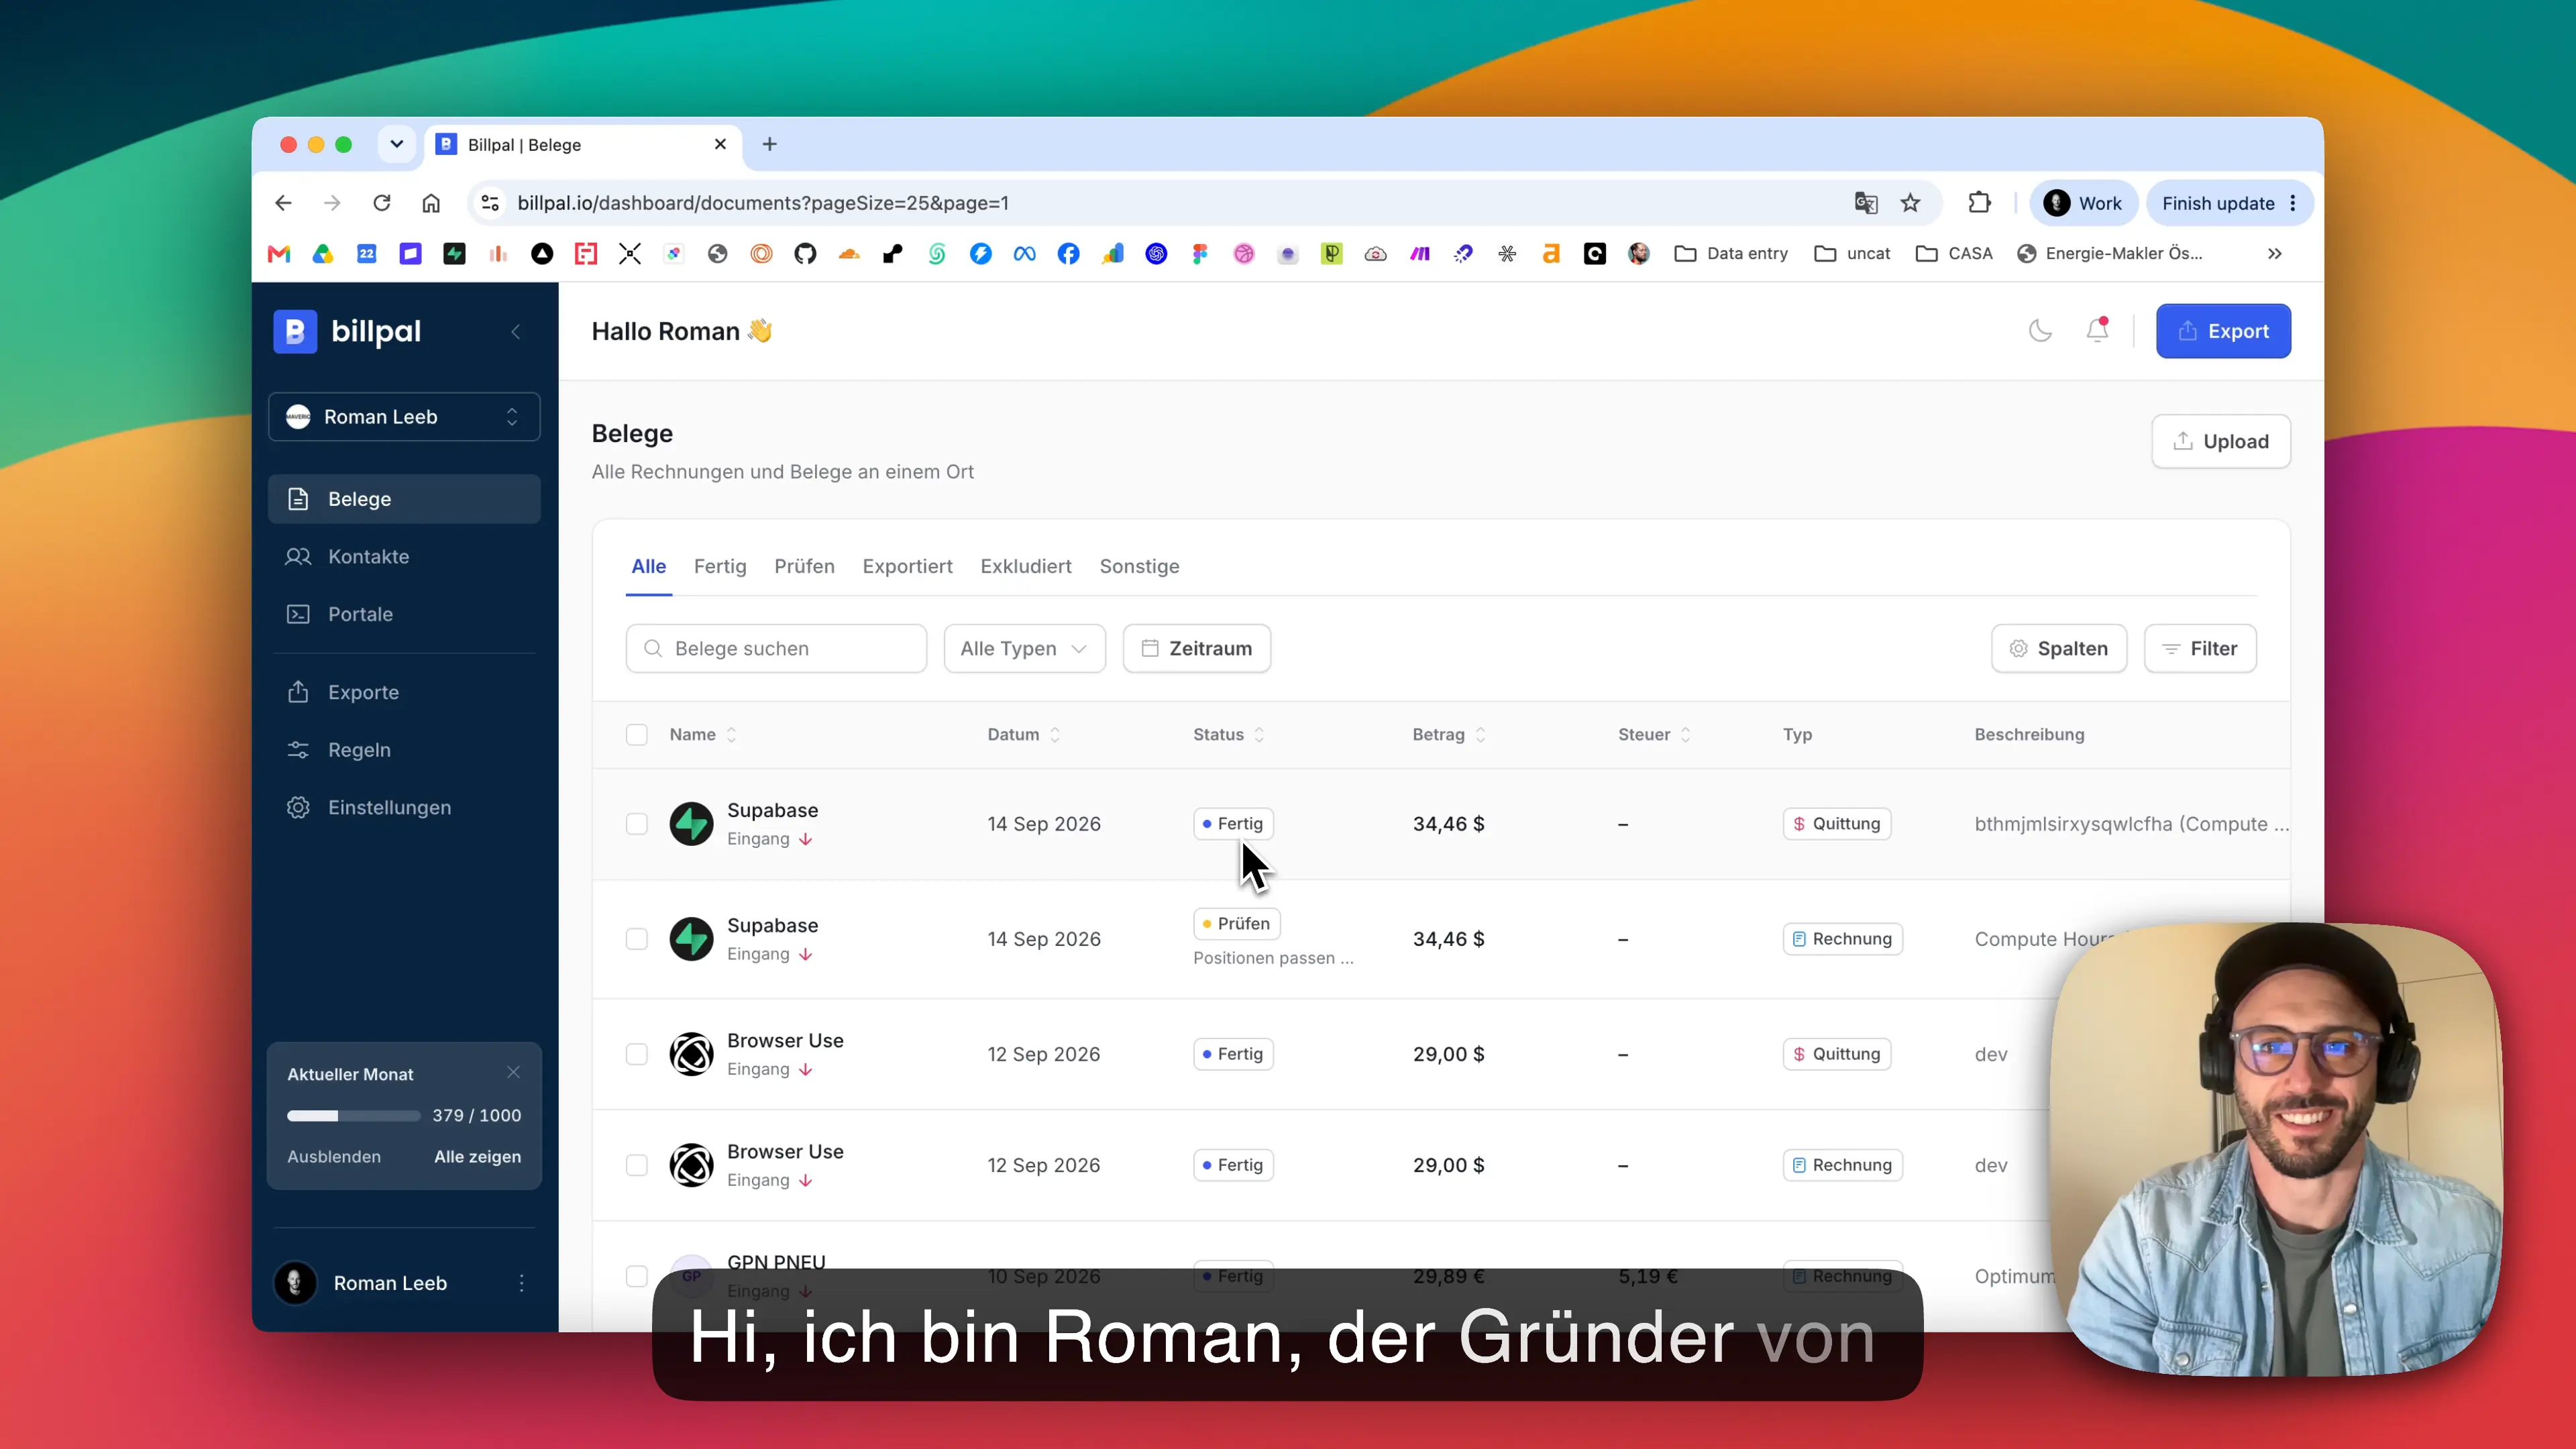Switch to the Fertig tab
Image resolution: width=2576 pixels, height=1449 pixels.
[x=720, y=566]
